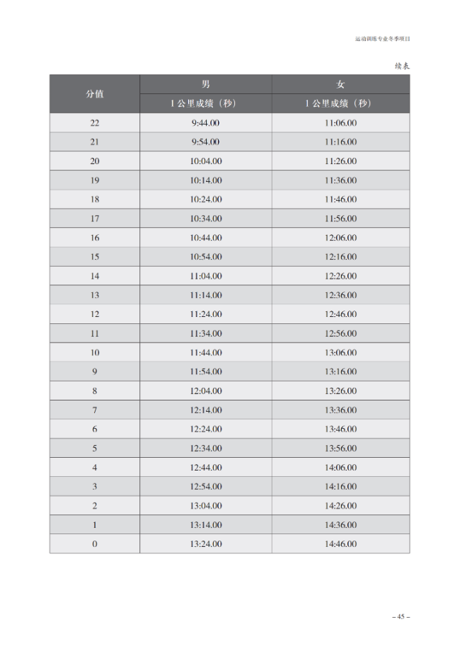Select the men's time 10:04.00 cell
Viewport: 460px width, 646px height.
coord(206,161)
